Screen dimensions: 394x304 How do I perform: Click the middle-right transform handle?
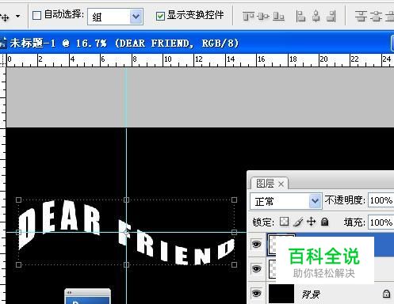[234, 232]
